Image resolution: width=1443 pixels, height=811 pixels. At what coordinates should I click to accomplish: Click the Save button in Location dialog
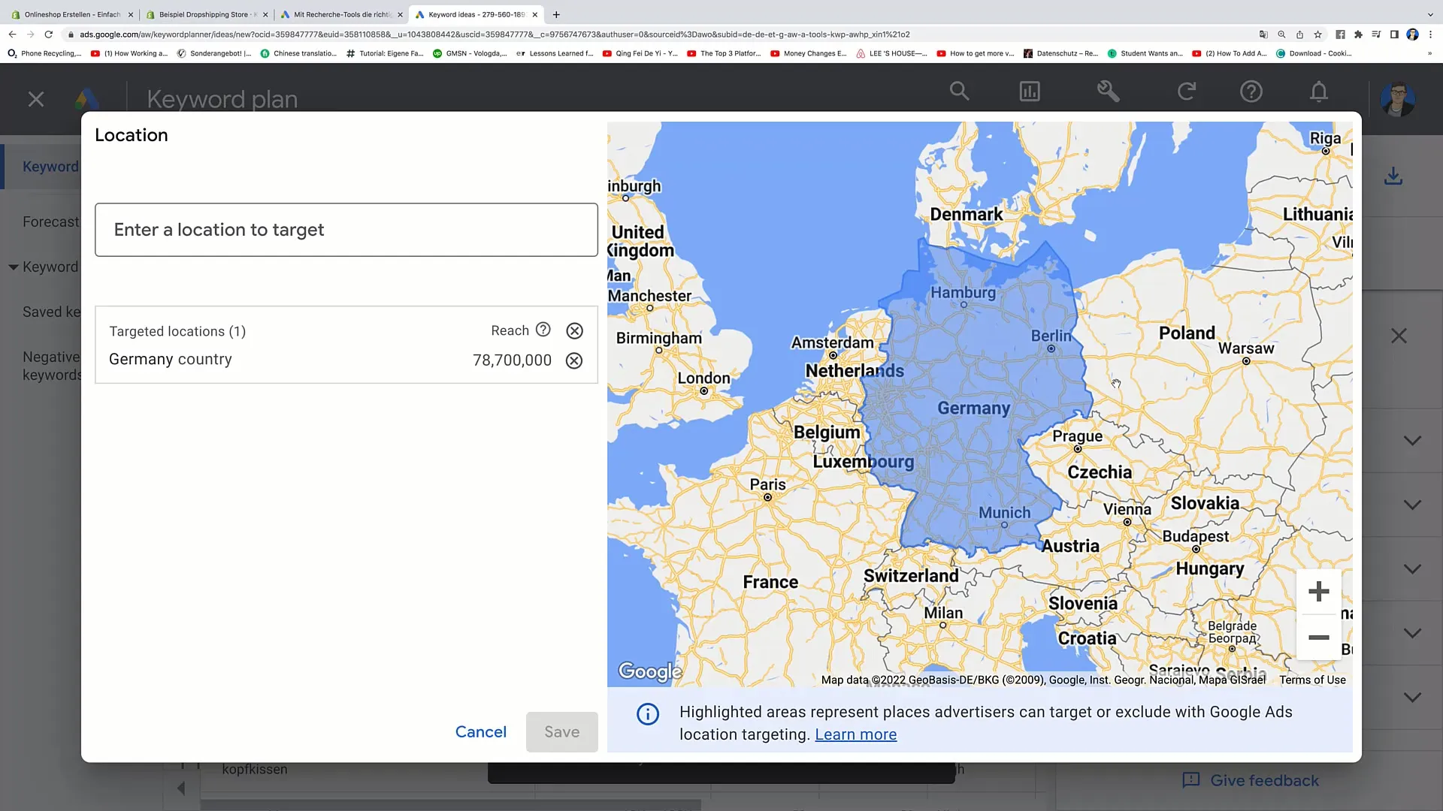click(562, 732)
